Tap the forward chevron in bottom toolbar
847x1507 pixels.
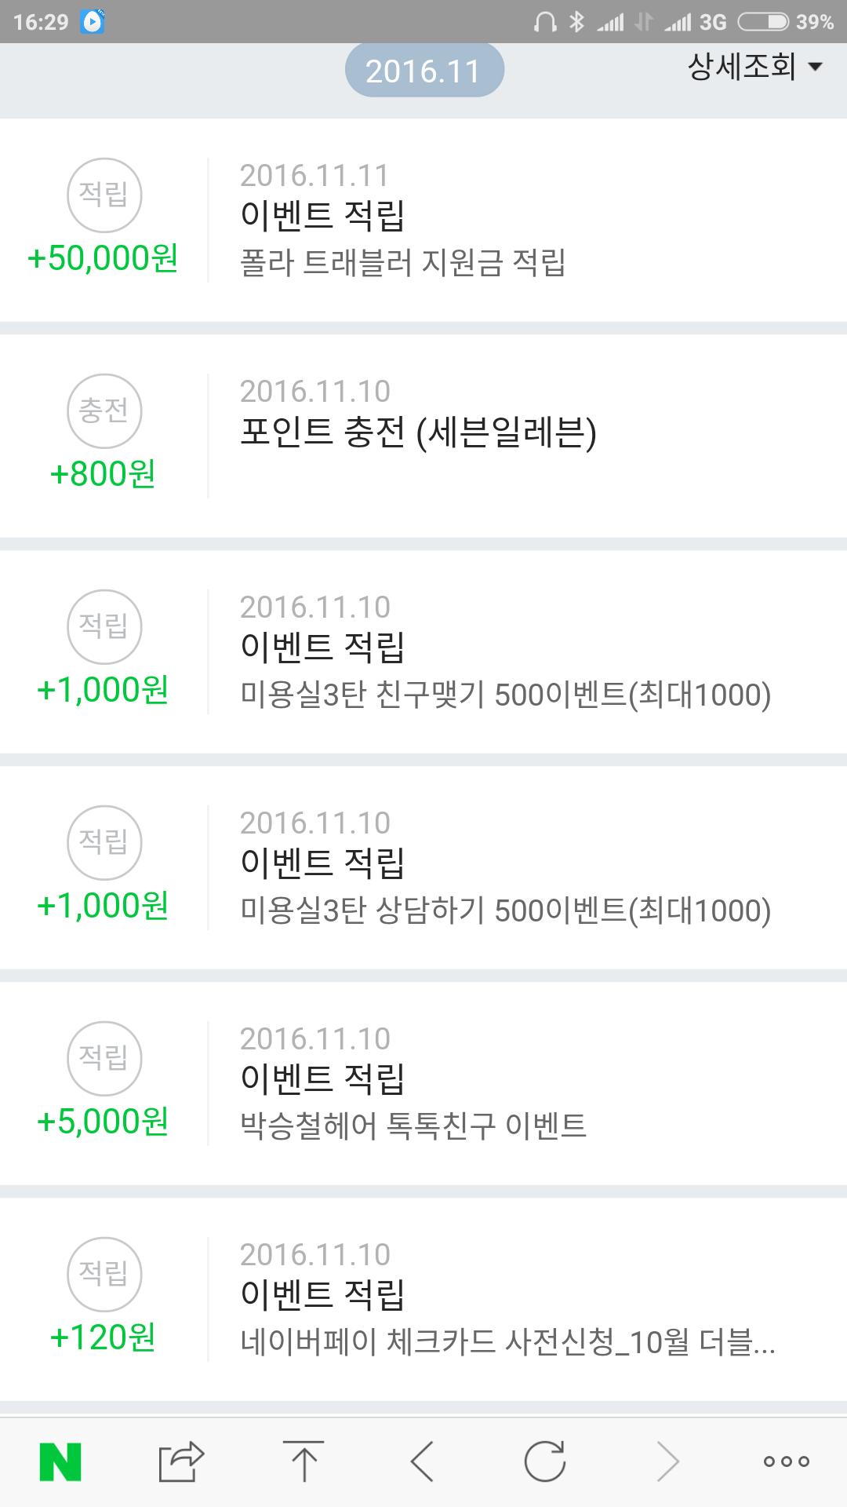[x=667, y=1461]
